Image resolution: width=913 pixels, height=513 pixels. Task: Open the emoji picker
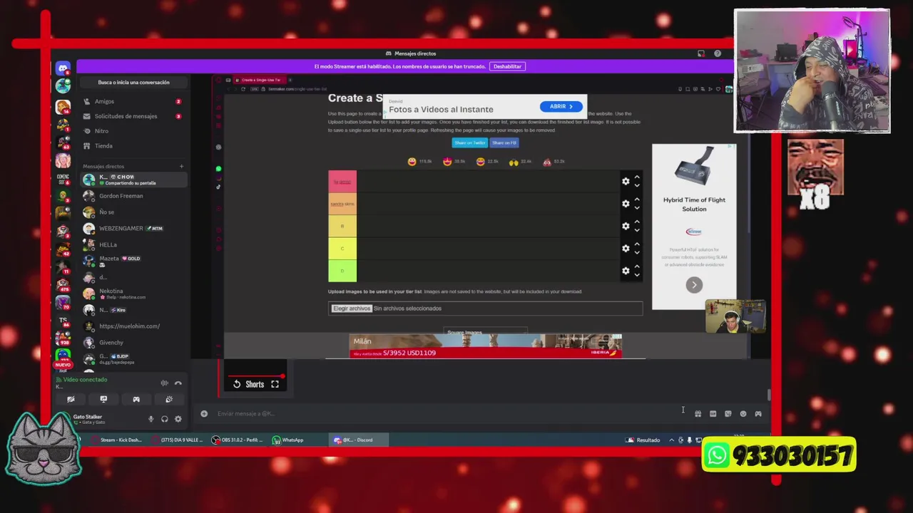point(743,414)
